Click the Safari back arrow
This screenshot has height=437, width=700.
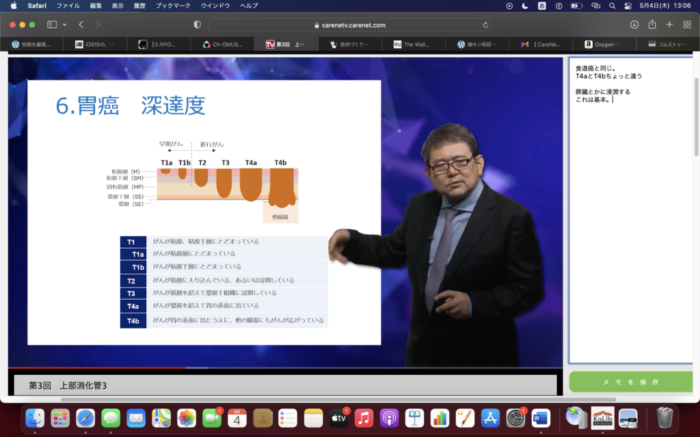tap(81, 25)
